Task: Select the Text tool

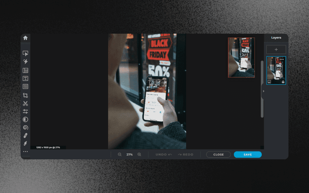Action: pos(25,78)
